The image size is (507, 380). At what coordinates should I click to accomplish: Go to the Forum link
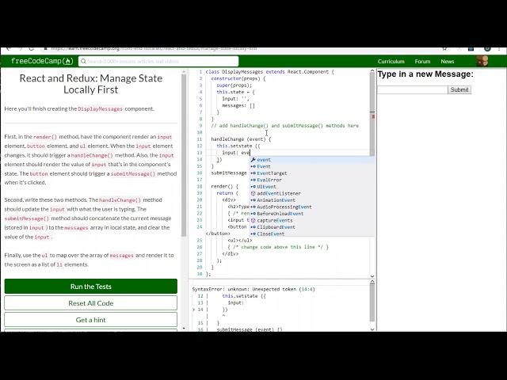[422, 61]
